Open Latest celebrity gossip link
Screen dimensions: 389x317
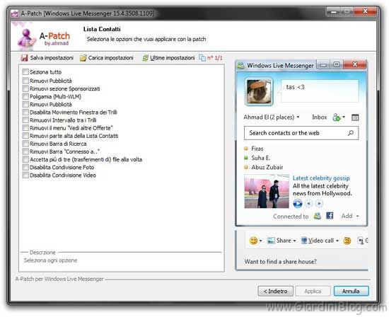[x=321, y=178]
